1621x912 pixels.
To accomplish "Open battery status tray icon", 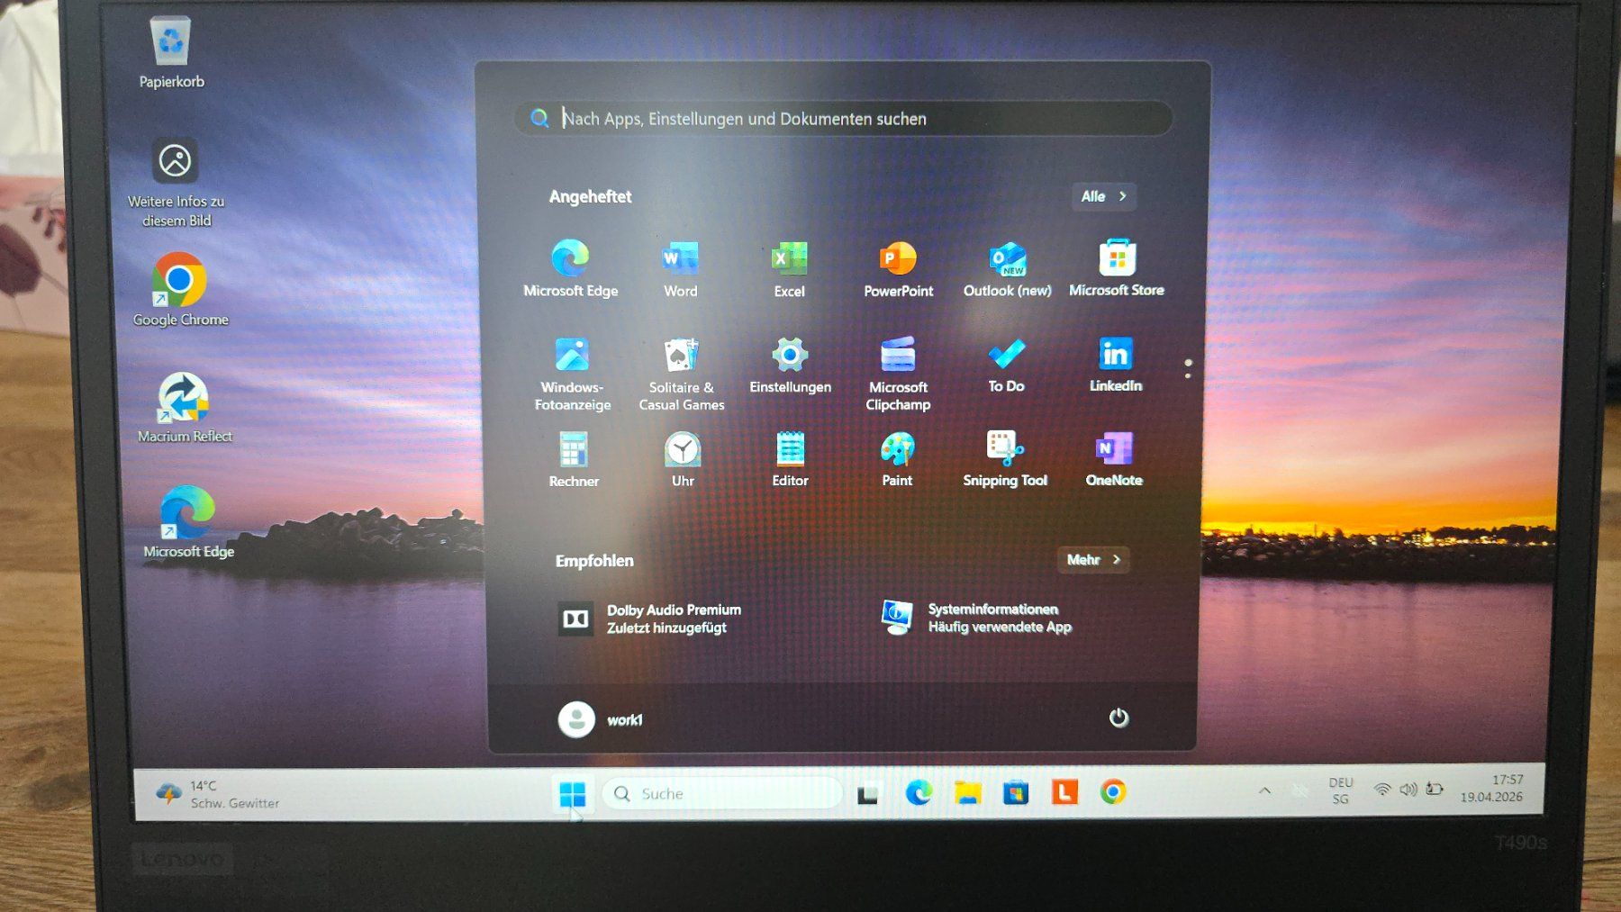I will pyautogui.click(x=1435, y=790).
